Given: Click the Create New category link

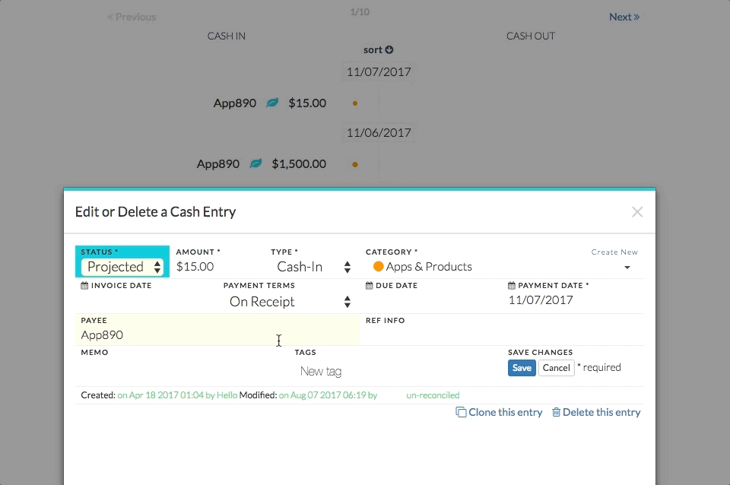Looking at the screenshot, I should [614, 252].
